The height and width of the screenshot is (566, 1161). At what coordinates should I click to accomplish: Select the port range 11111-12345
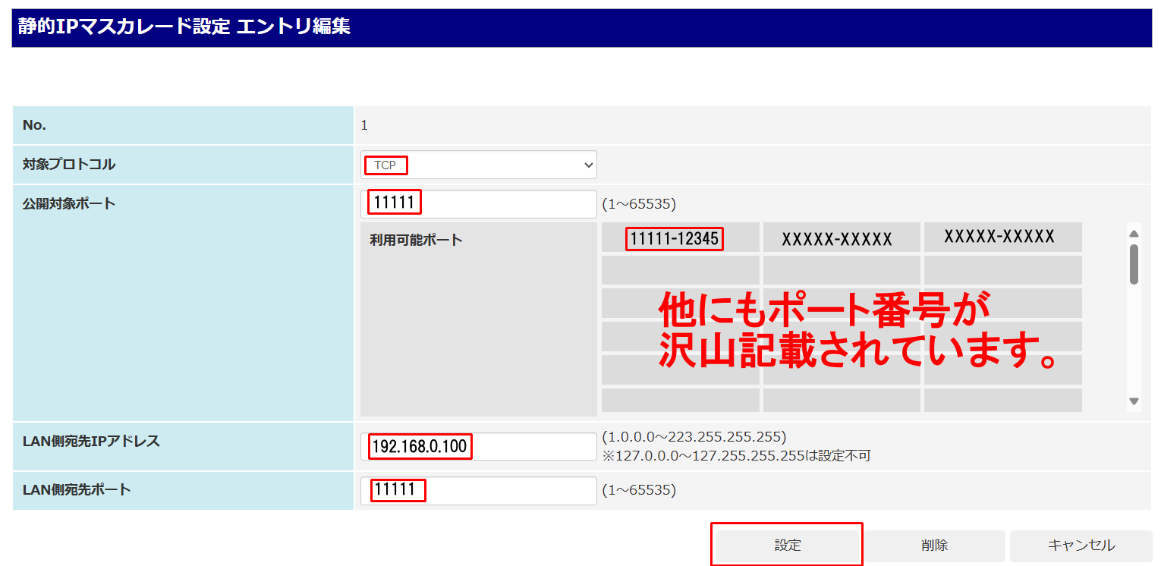coord(675,237)
